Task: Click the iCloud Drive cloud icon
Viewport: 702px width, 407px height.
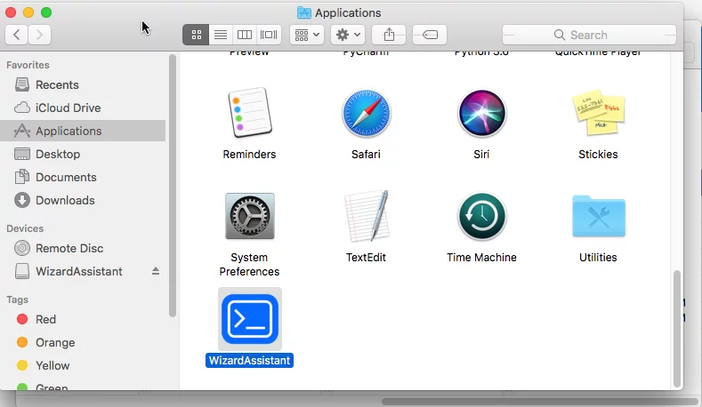Action: point(22,108)
